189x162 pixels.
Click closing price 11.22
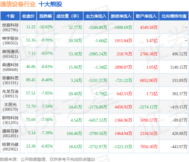(31, 27)
